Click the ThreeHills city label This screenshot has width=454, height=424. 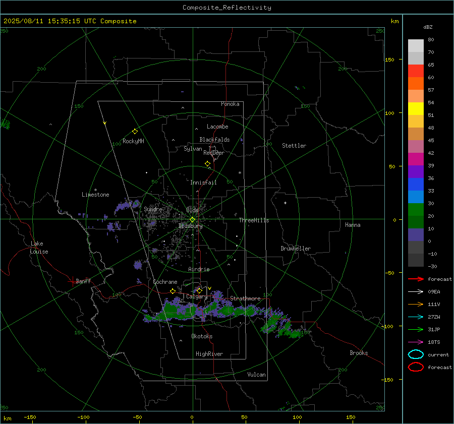254,220
